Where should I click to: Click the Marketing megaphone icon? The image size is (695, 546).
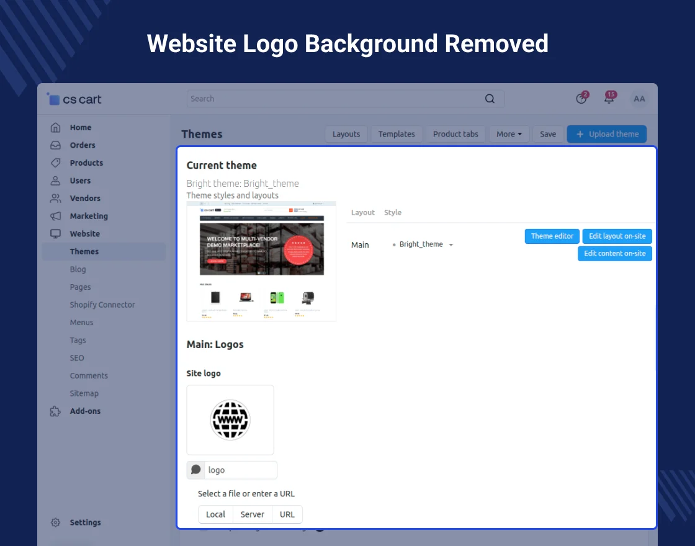[x=56, y=217]
